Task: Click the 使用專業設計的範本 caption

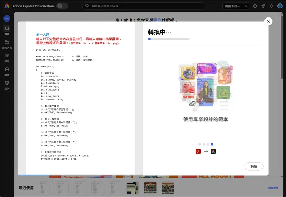Action: pos(206,120)
